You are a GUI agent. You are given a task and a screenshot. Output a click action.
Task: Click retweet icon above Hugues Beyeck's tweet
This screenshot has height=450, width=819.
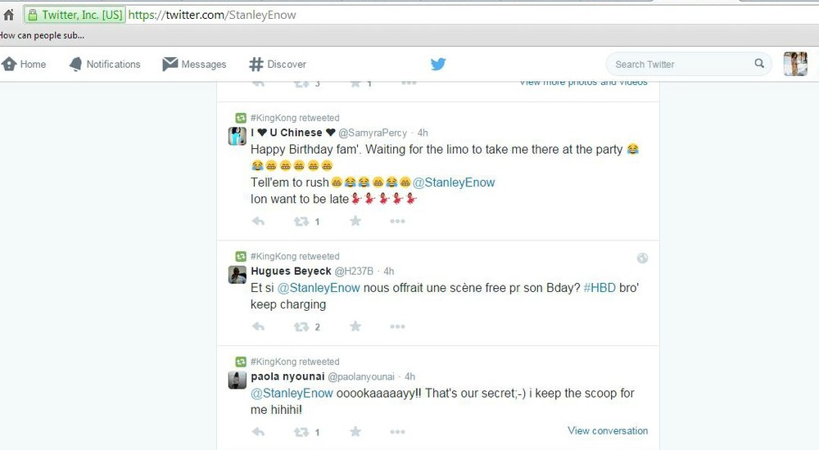pos(240,256)
